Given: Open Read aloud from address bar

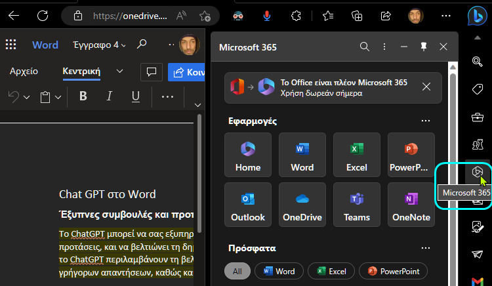Looking at the screenshot, I should point(181,16).
